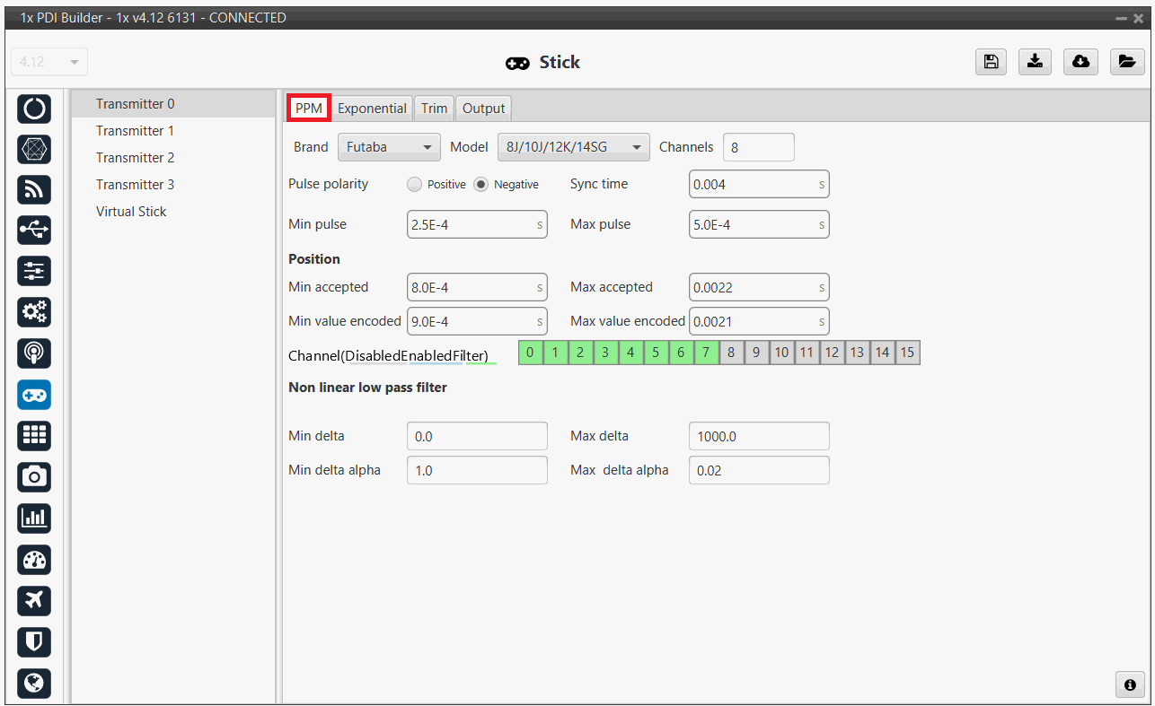This screenshot has width=1155, height=706.
Task: Select Virtual Stick in the list
Action: pyautogui.click(x=131, y=212)
